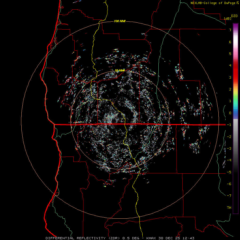This screenshot has height=240, width=240.
Task: Click the 3 value on the color scale
Action: pyautogui.click(x=230, y=77)
